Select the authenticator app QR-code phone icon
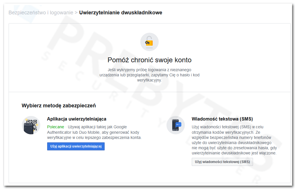The image size is (297, 190). click(x=31, y=125)
